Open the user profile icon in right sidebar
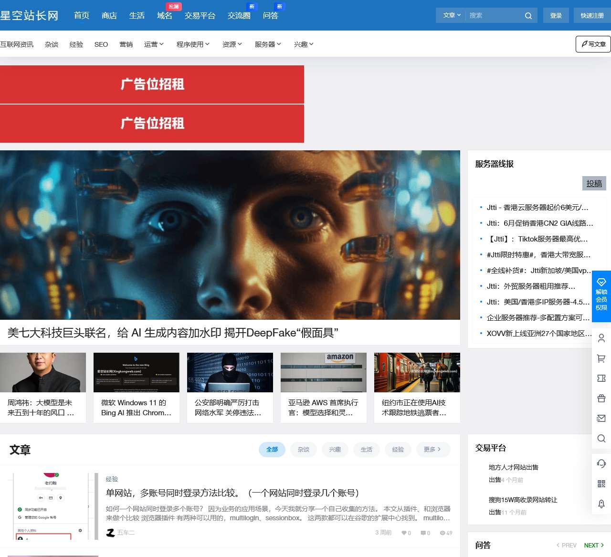This screenshot has width=611, height=557. coord(601,337)
